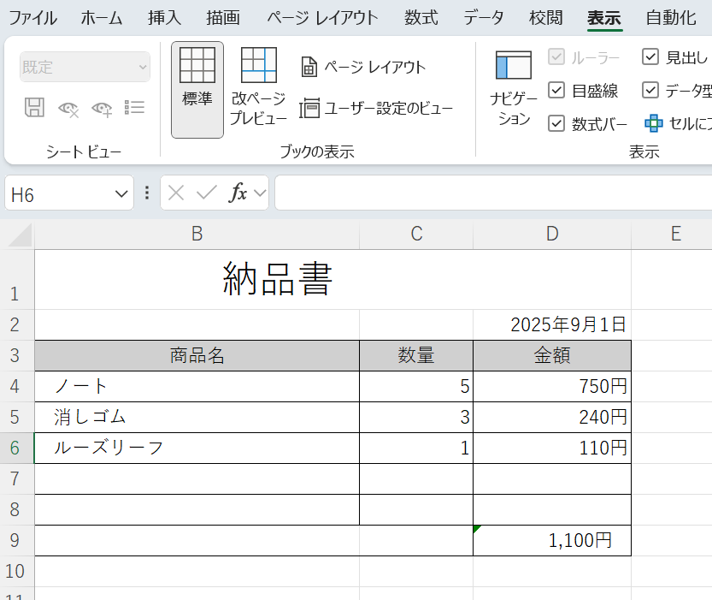Click the amount cell 750円
This screenshot has width=712, height=600.
coord(552,386)
